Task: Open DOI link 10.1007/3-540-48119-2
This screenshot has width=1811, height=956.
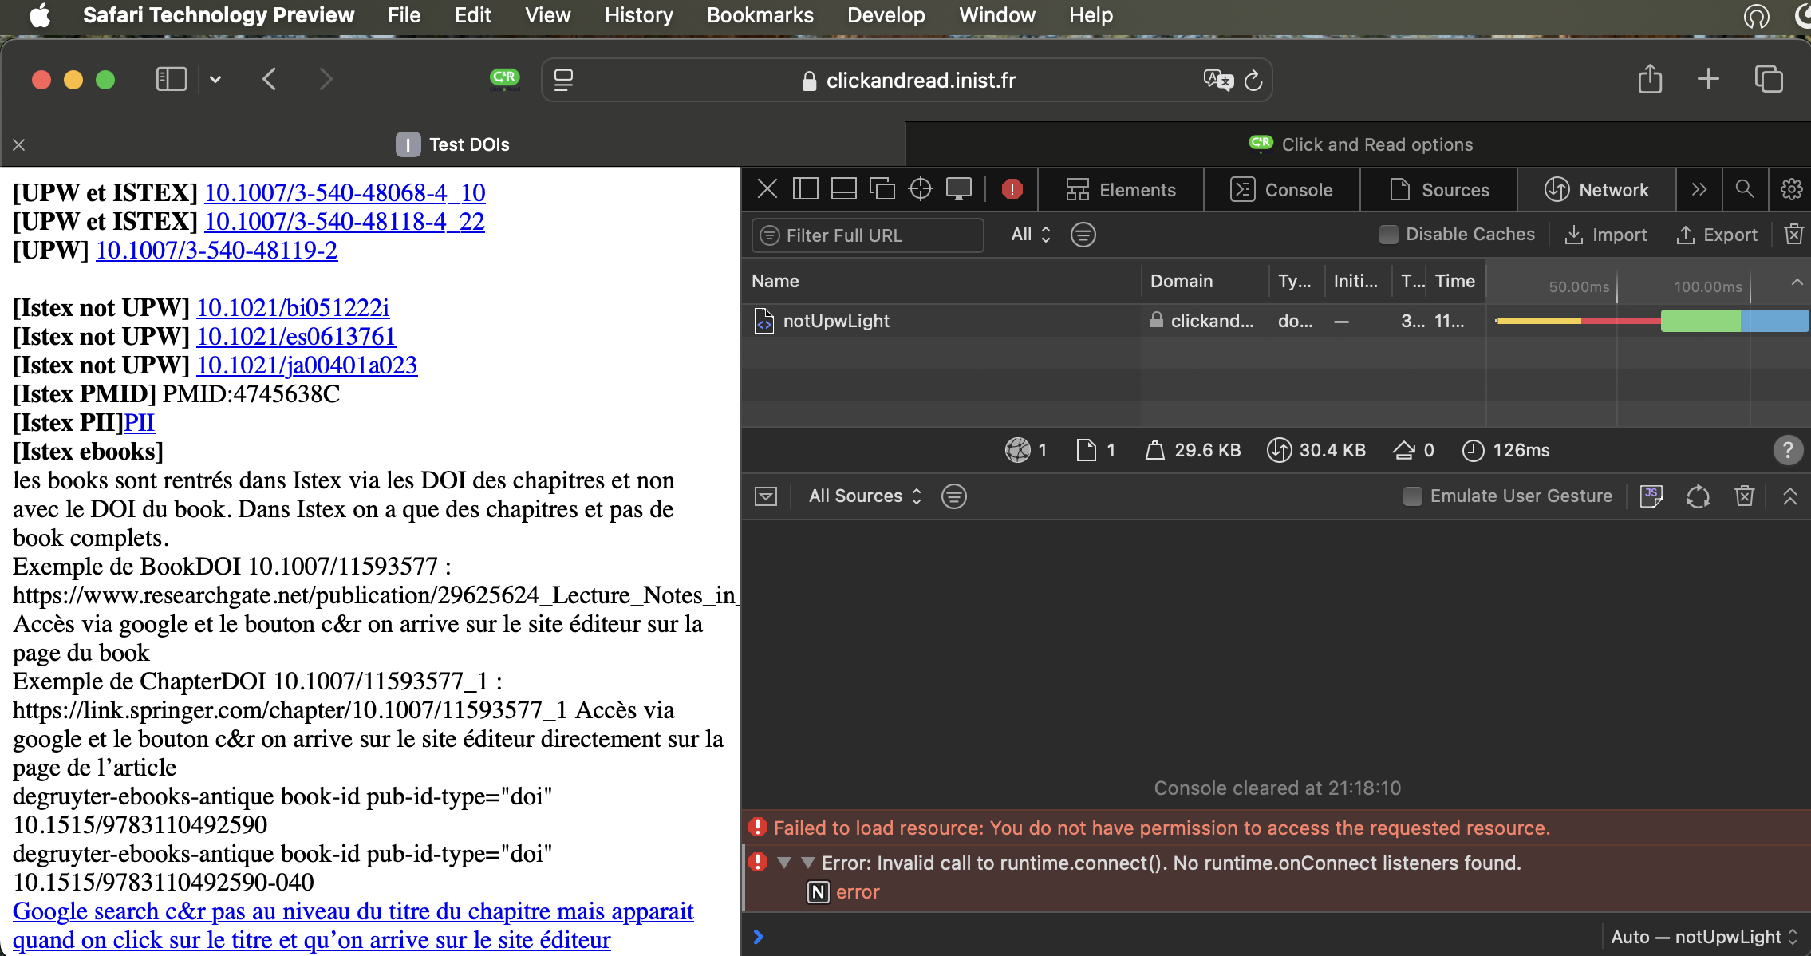Action: click(x=216, y=250)
